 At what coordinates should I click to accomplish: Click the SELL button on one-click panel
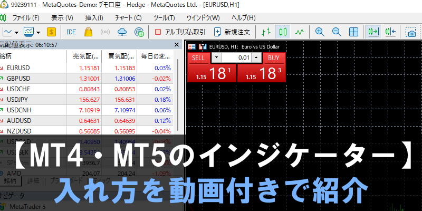[198, 58]
